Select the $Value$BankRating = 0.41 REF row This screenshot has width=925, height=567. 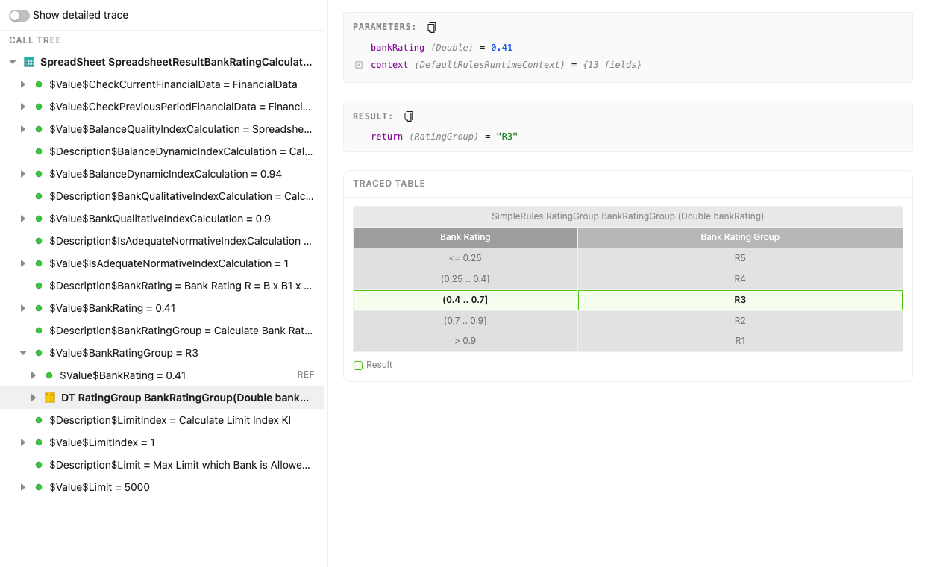point(162,375)
